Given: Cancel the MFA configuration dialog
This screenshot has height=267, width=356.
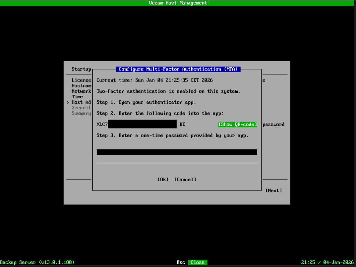Looking at the screenshot, I should click(185, 180).
